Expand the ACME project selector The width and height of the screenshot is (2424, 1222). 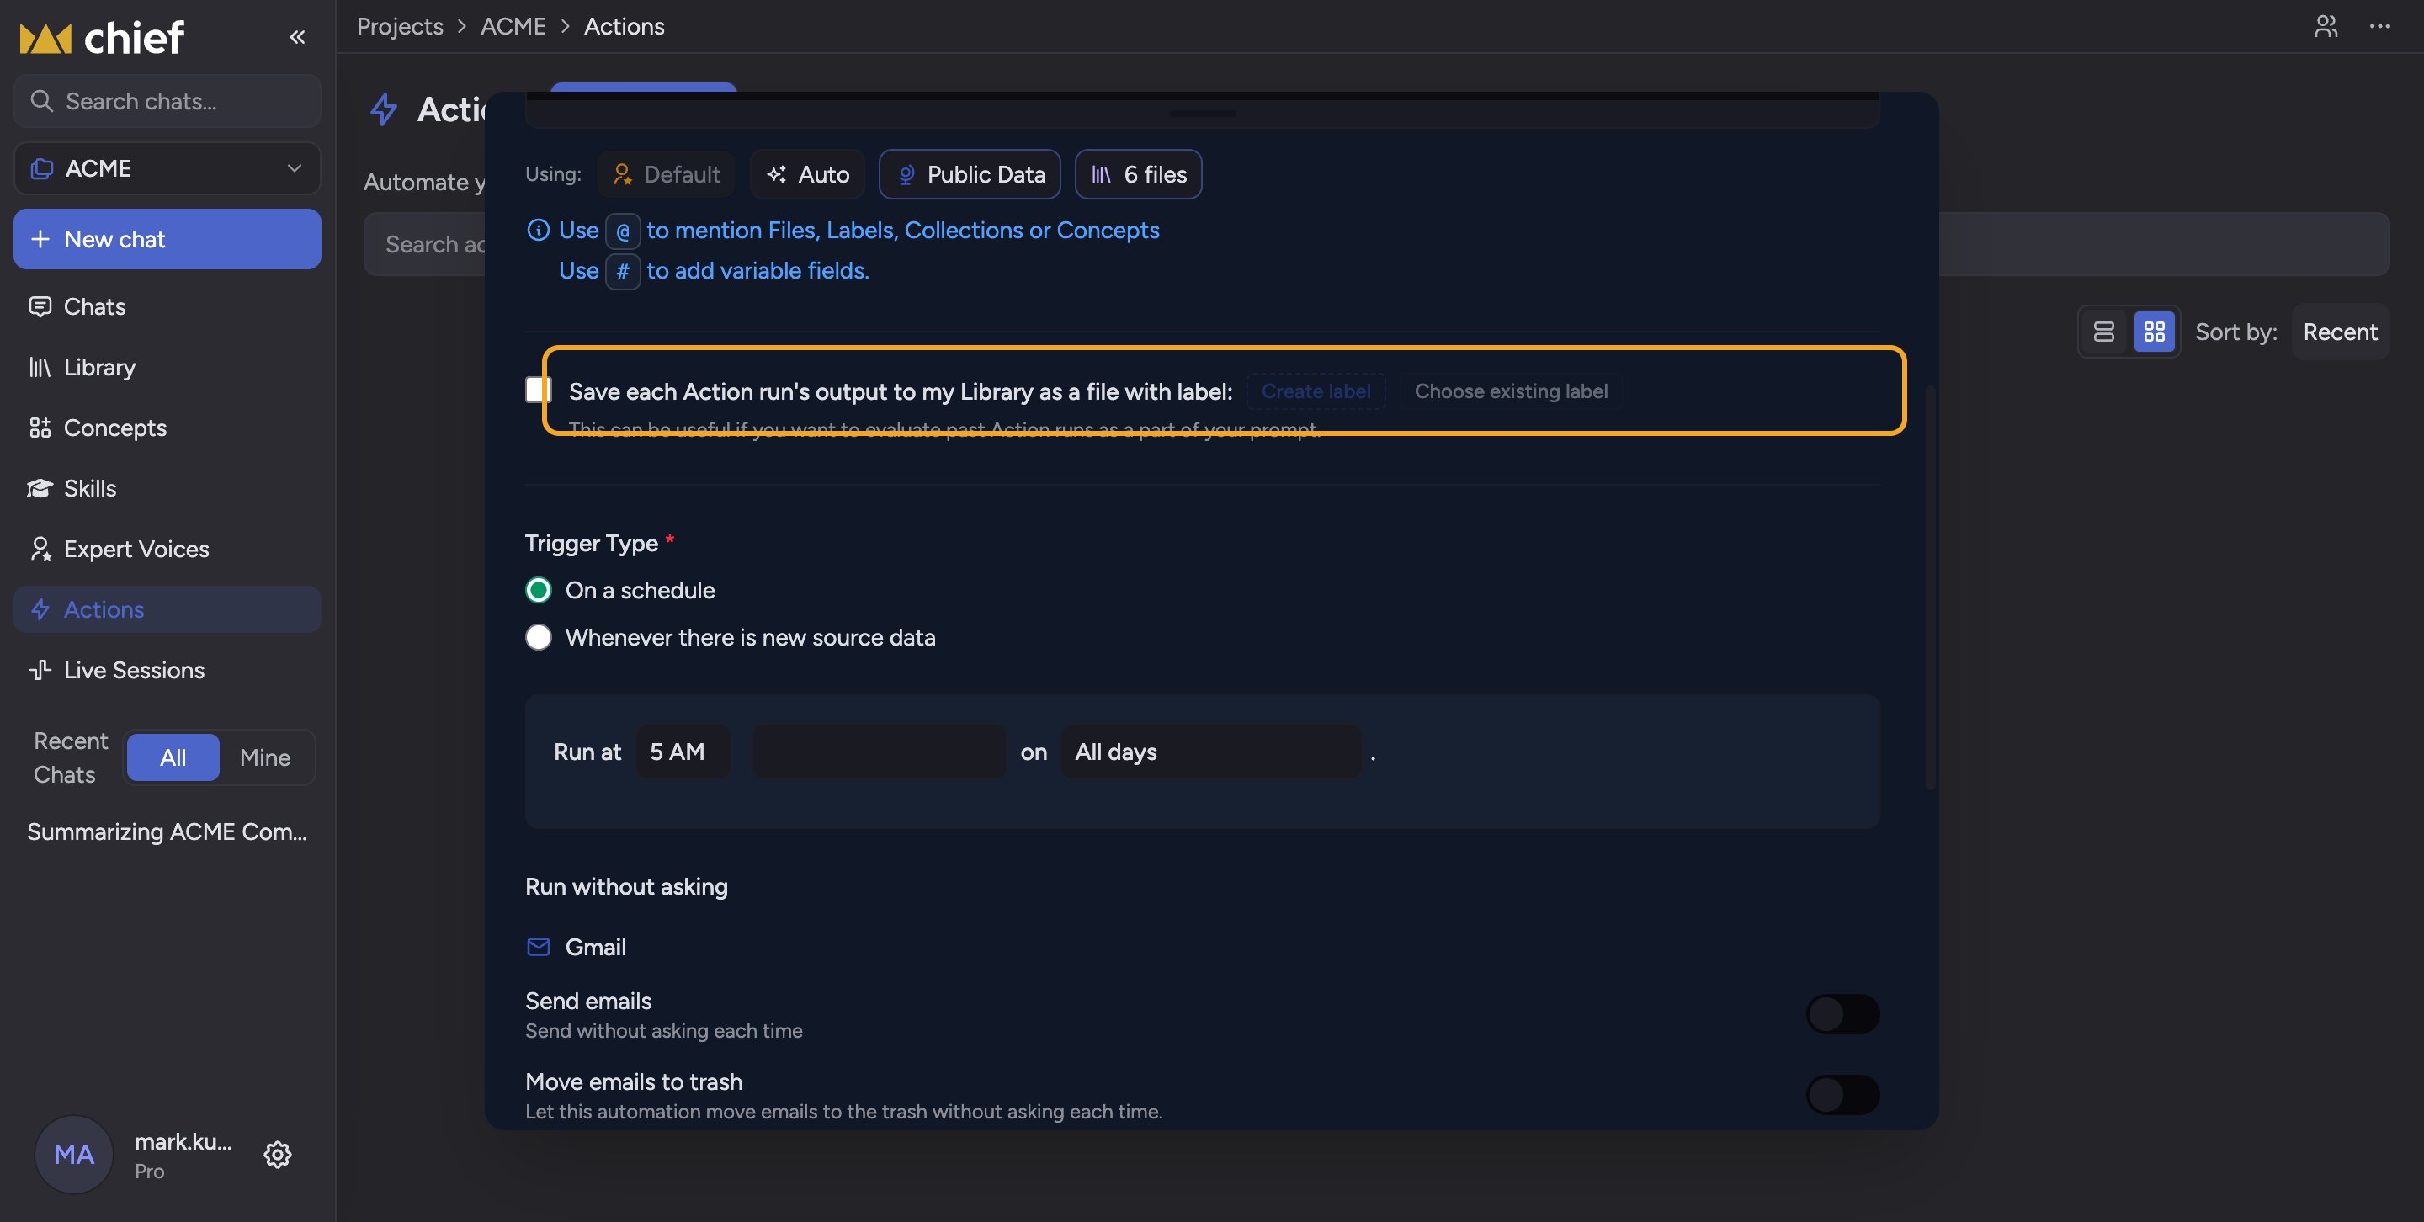[167, 168]
